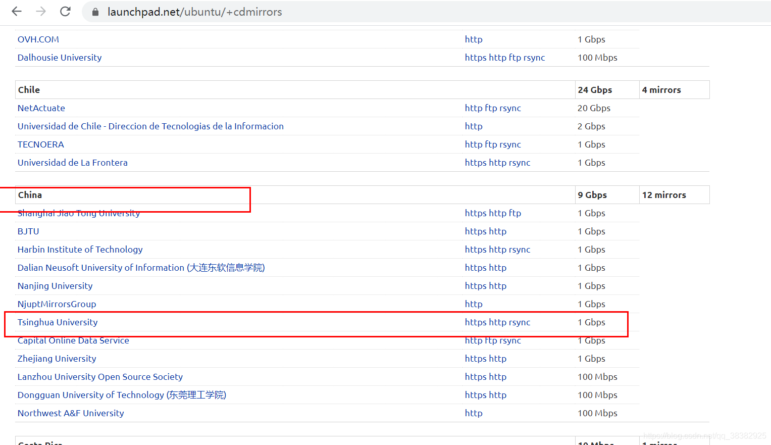Click the http link for Northwest A&F University

[x=474, y=413]
